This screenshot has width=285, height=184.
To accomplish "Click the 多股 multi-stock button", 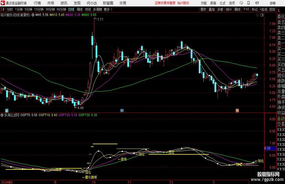I will click(x=220, y=9).
